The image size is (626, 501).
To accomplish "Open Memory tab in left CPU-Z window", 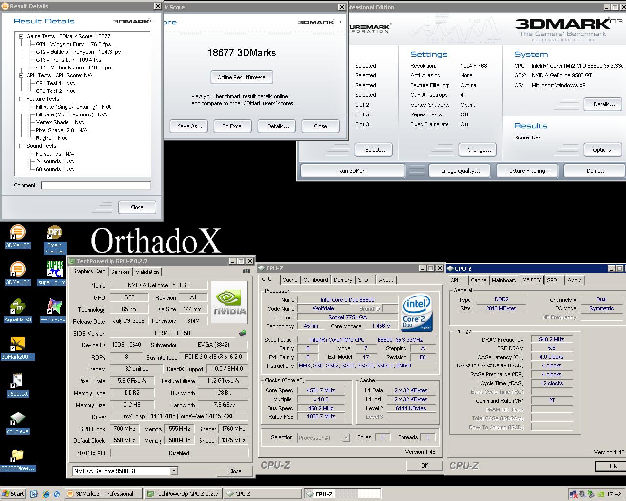I will pyautogui.click(x=343, y=280).
